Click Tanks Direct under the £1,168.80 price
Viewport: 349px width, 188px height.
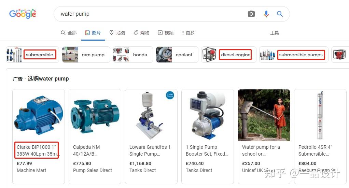coord(142,170)
